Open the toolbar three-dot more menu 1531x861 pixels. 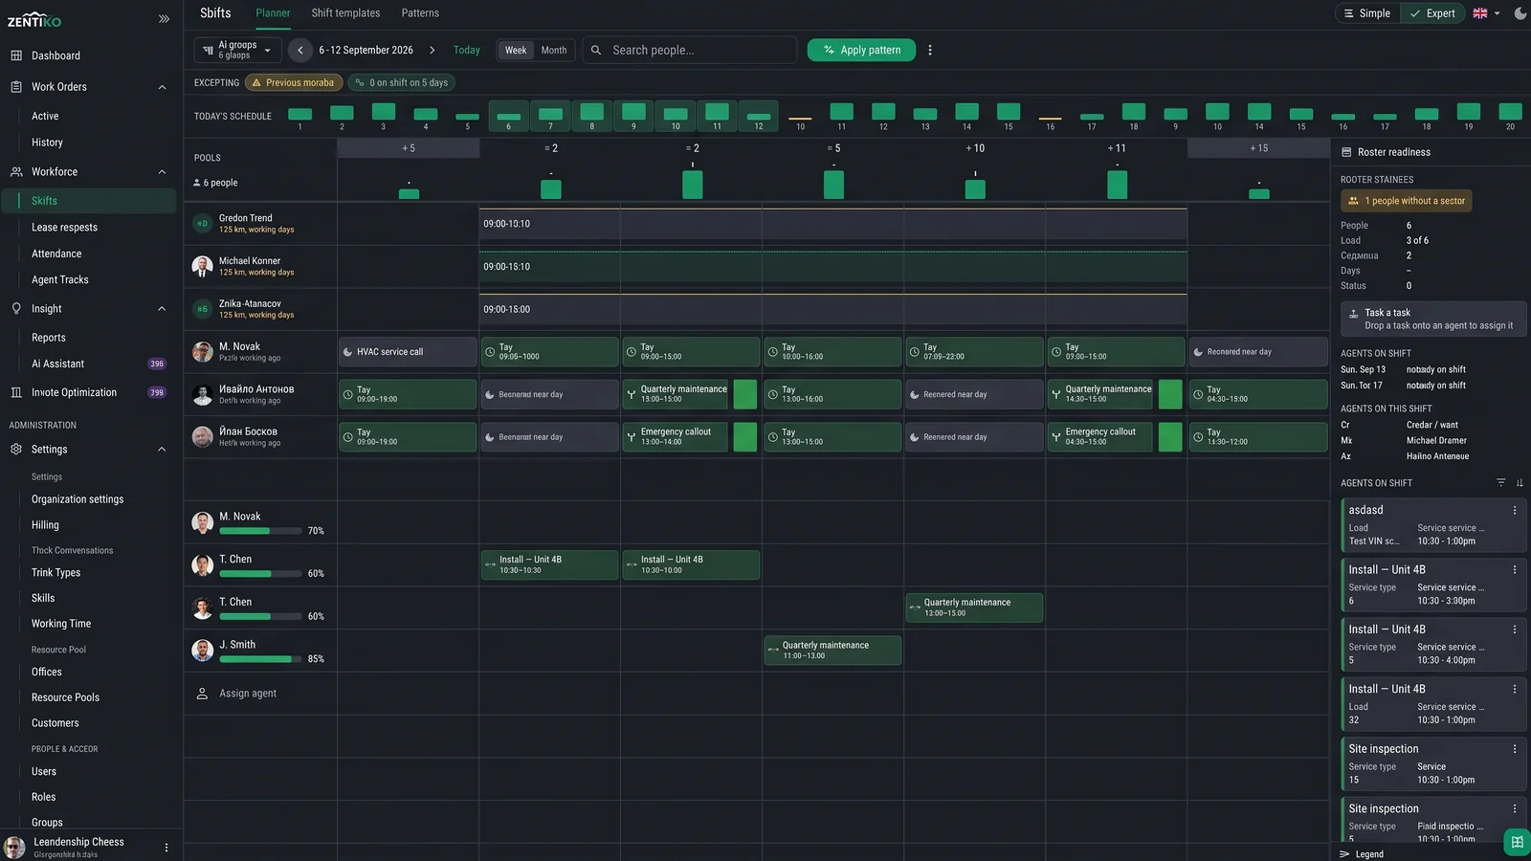point(930,50)
